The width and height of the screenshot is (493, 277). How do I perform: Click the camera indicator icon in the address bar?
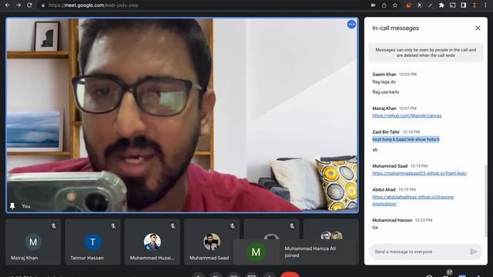(373, 5)
